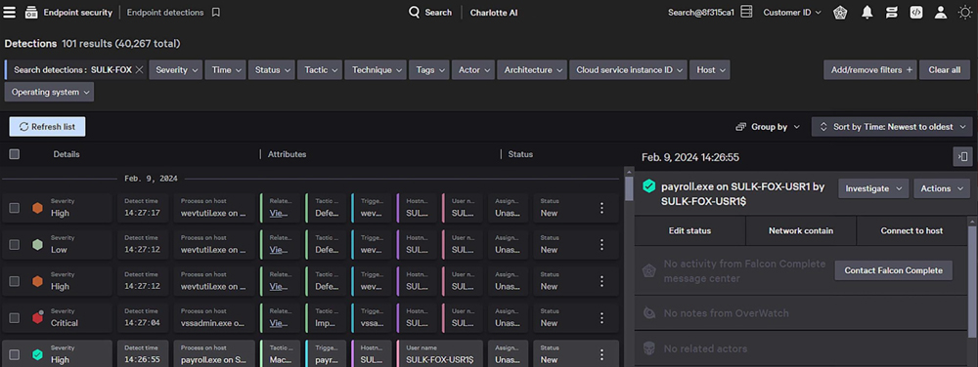
Task: Open the Actor filter dropdown
Action: click(473, 70)
